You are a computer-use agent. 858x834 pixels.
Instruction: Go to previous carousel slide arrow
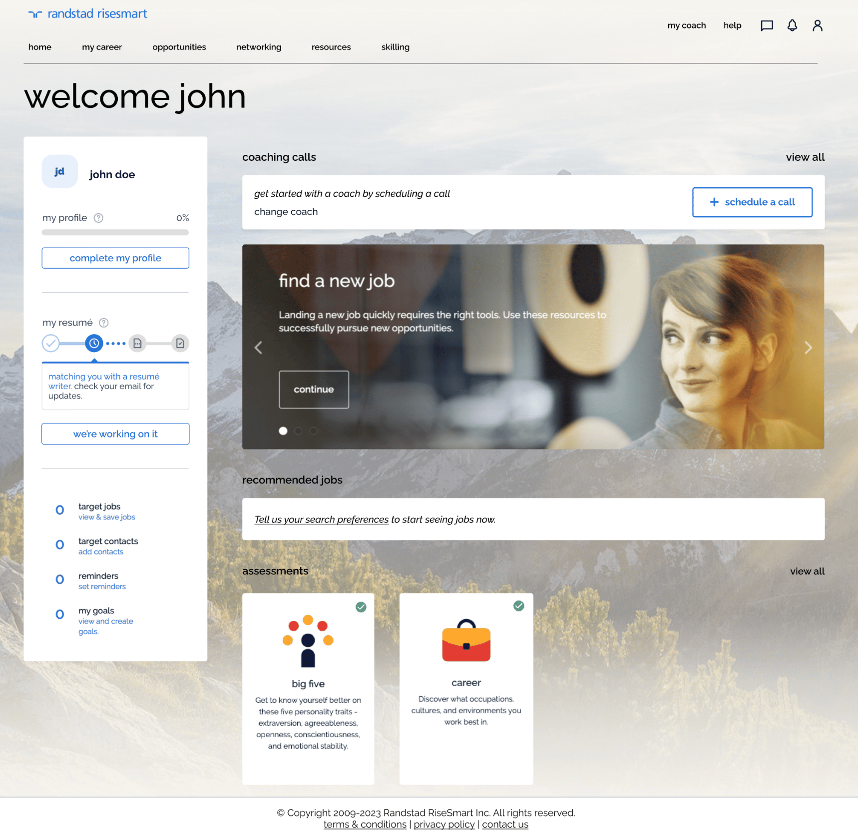258,348
